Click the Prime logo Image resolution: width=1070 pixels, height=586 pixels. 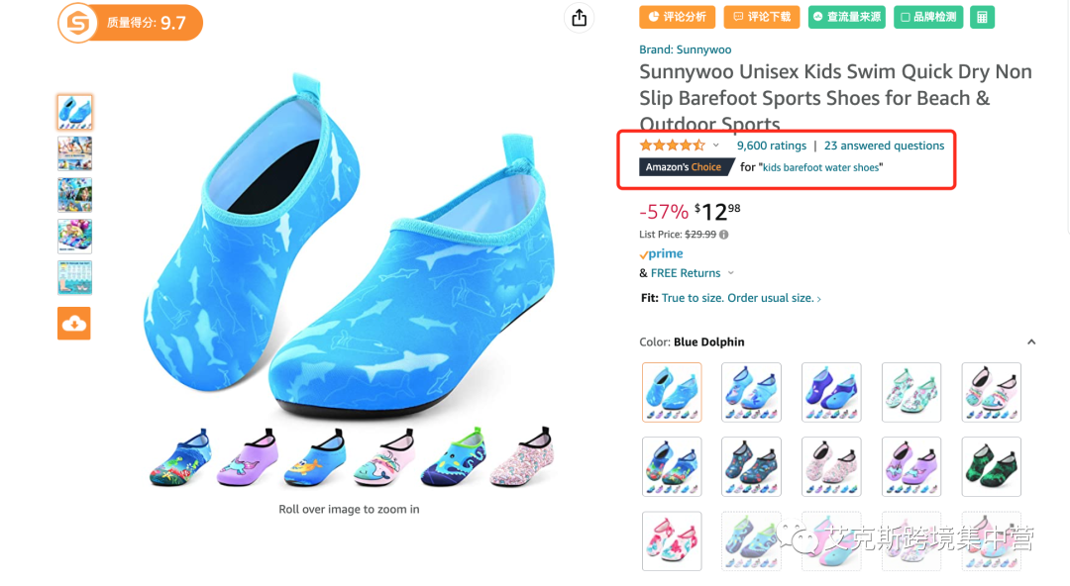(x=662, y=254)
